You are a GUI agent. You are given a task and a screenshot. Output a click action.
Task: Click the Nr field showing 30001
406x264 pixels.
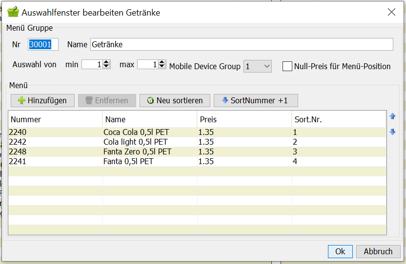click(x=43, y=44)
